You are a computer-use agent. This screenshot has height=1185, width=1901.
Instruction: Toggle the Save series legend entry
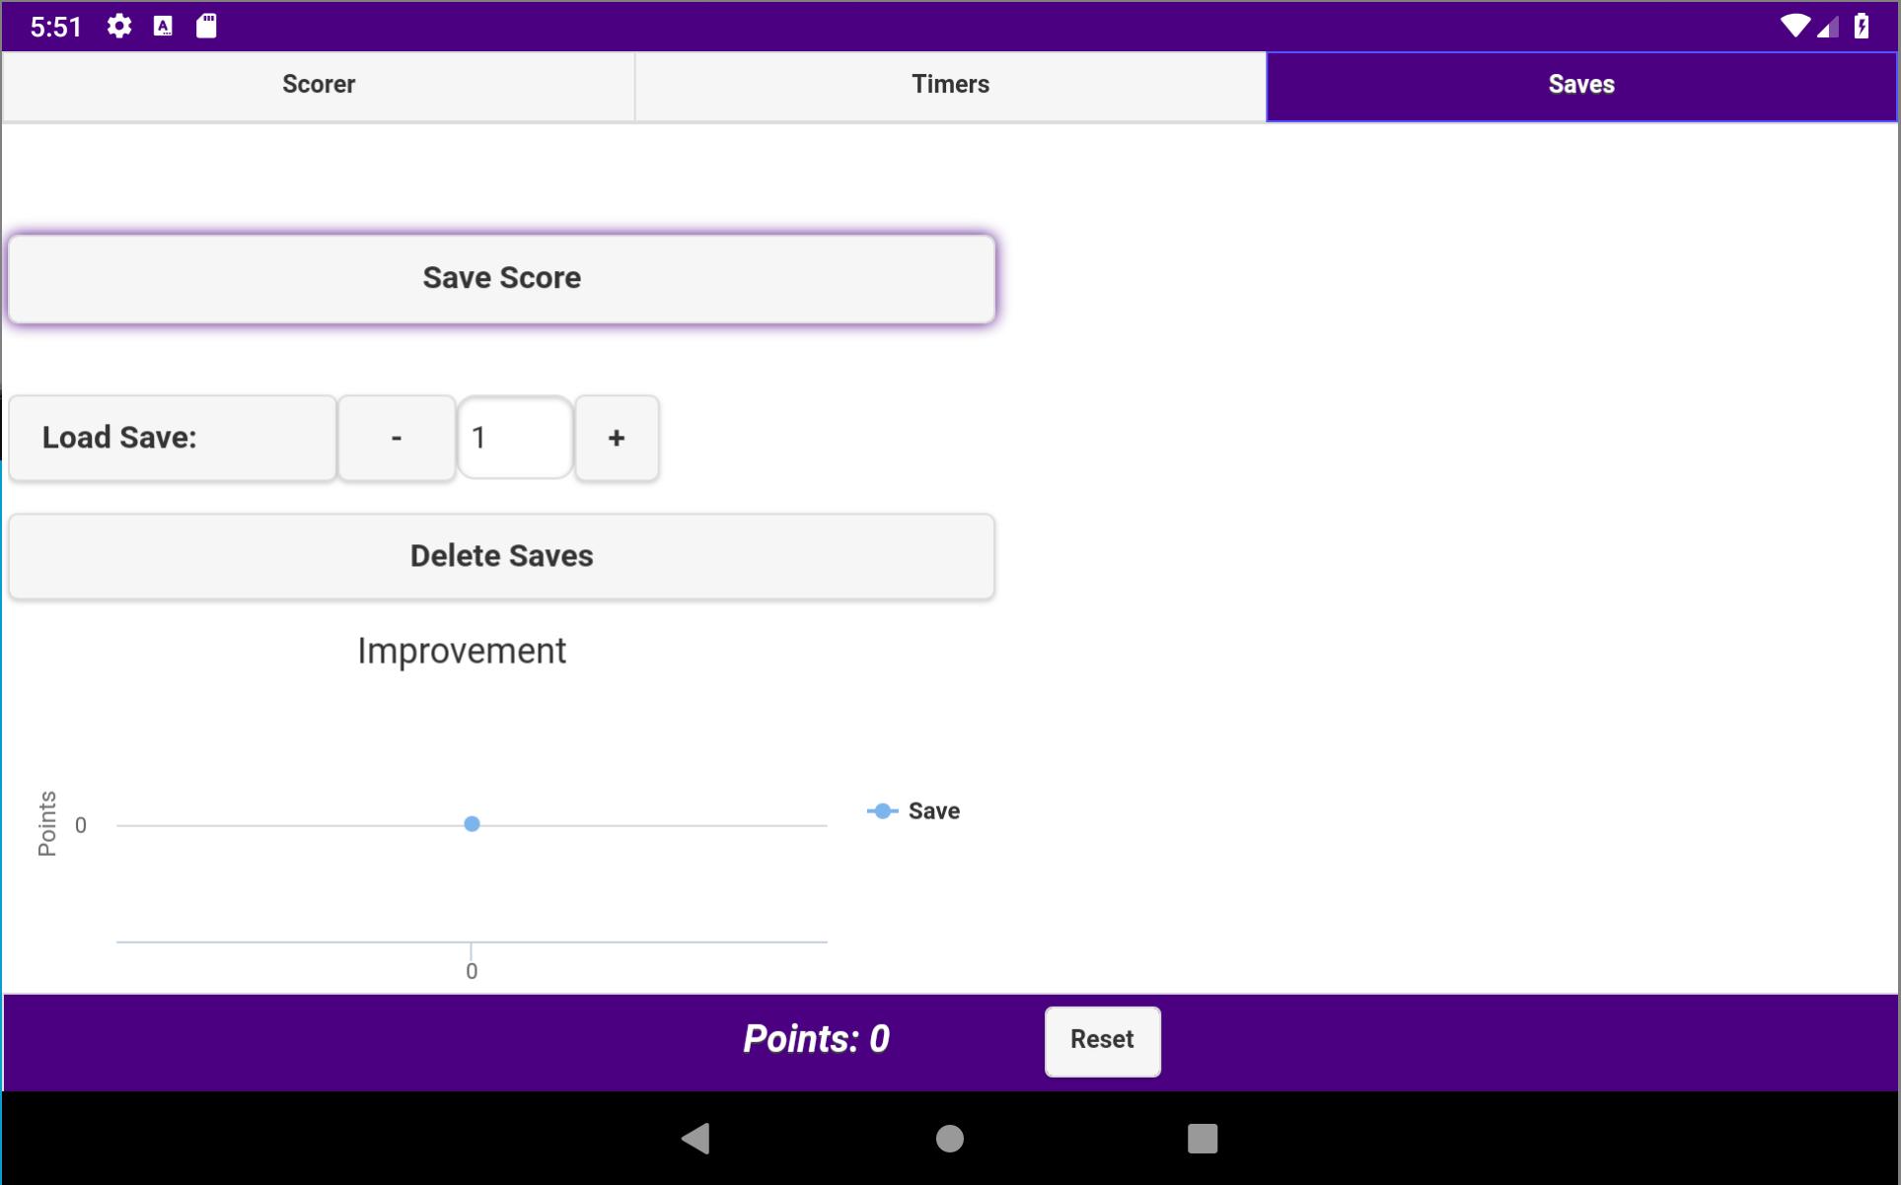(x=914, y=811)
